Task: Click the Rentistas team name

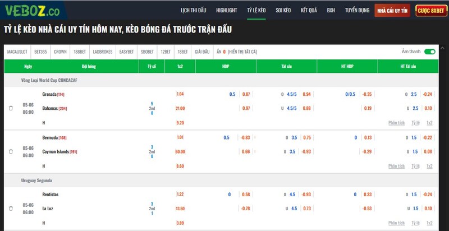Action: [51, 195]
